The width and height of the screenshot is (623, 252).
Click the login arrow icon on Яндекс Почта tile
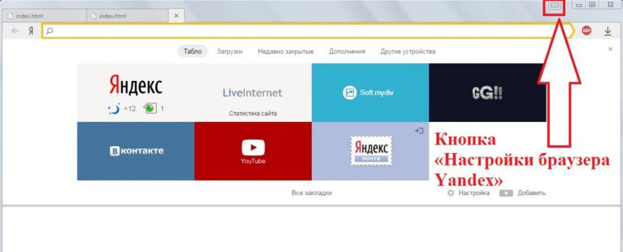tap(419, 131)
